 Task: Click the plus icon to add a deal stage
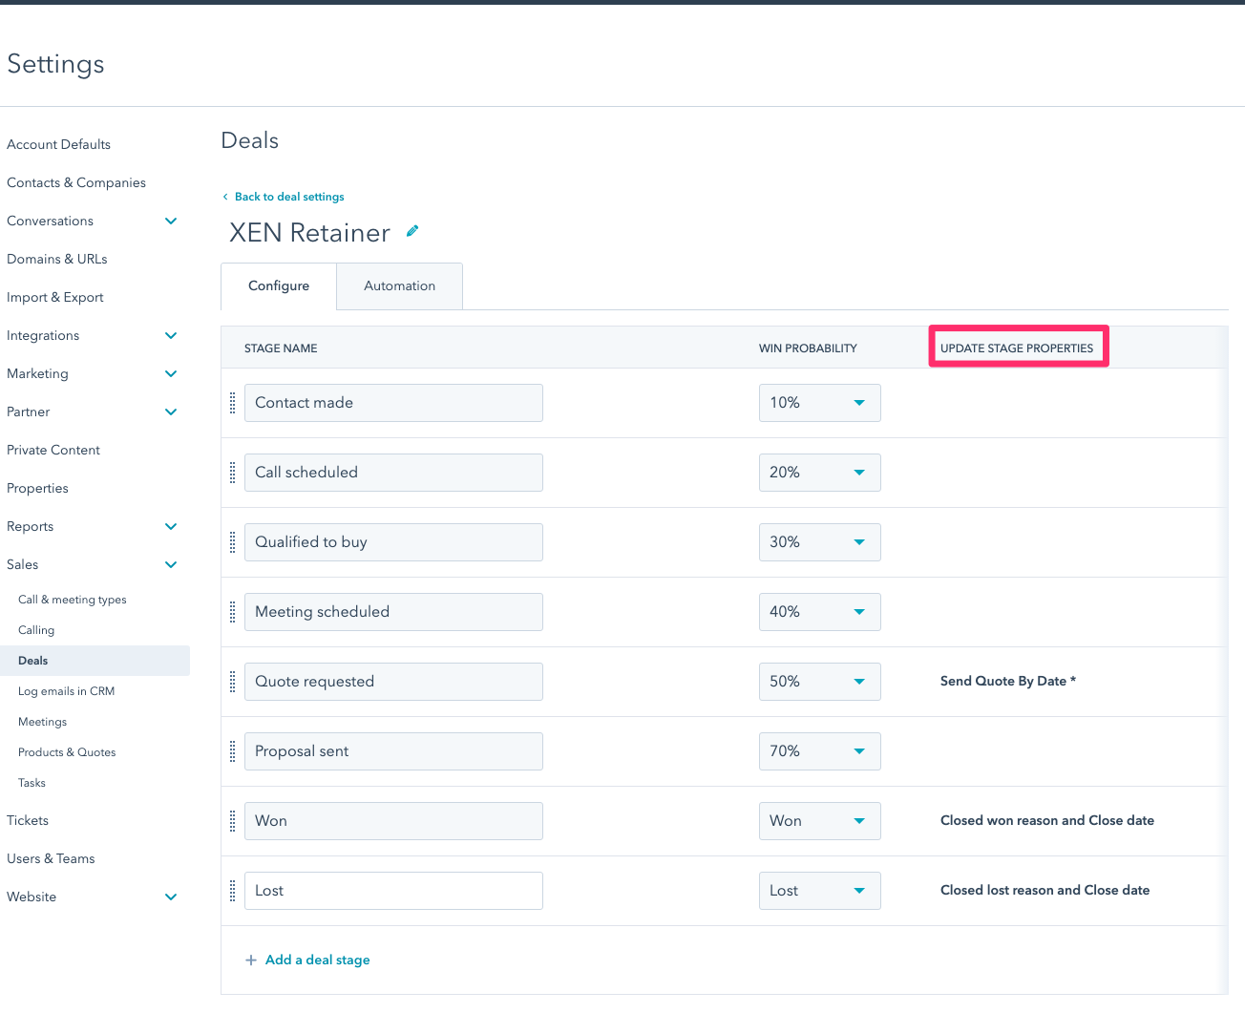251,960
